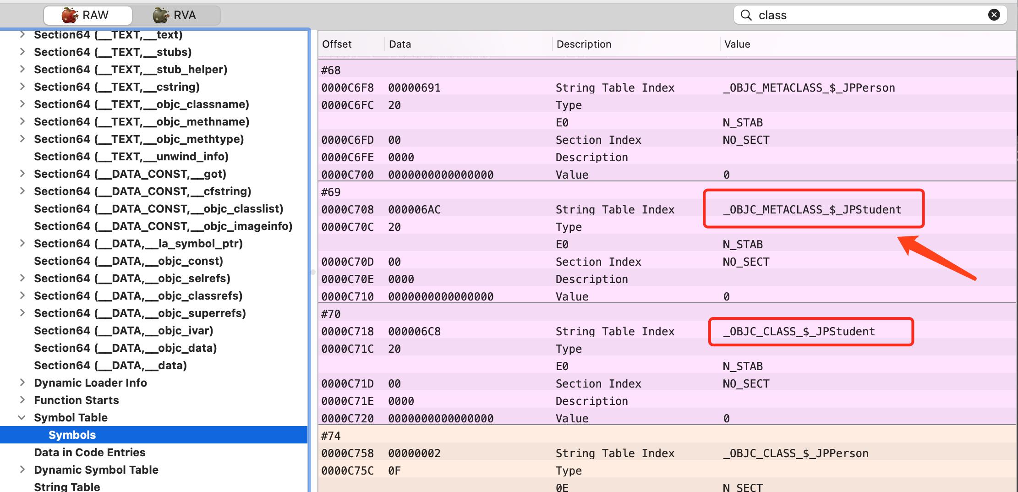Select Section64 (__DATA,__objc_classrefs) row label
This screenshot has width=1018, height=492.
138,296
